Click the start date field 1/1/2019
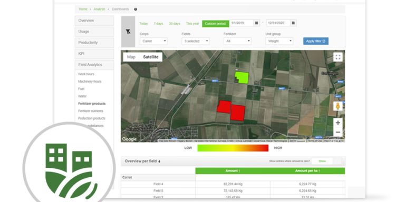Viewport: 405px width, 202px height. coord(242,23)
